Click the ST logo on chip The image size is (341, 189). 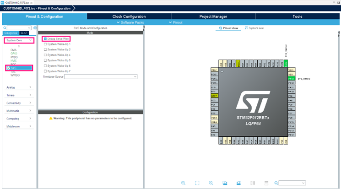pos(253,102)
